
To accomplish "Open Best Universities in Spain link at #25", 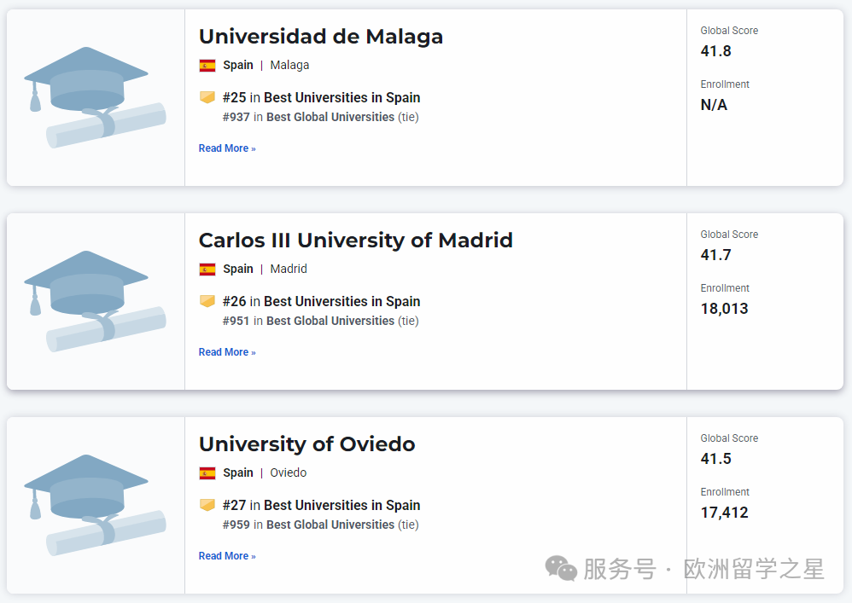I will [x=341, y=98].
